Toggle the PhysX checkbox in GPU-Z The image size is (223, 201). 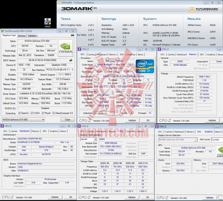[x=43, y=113]
